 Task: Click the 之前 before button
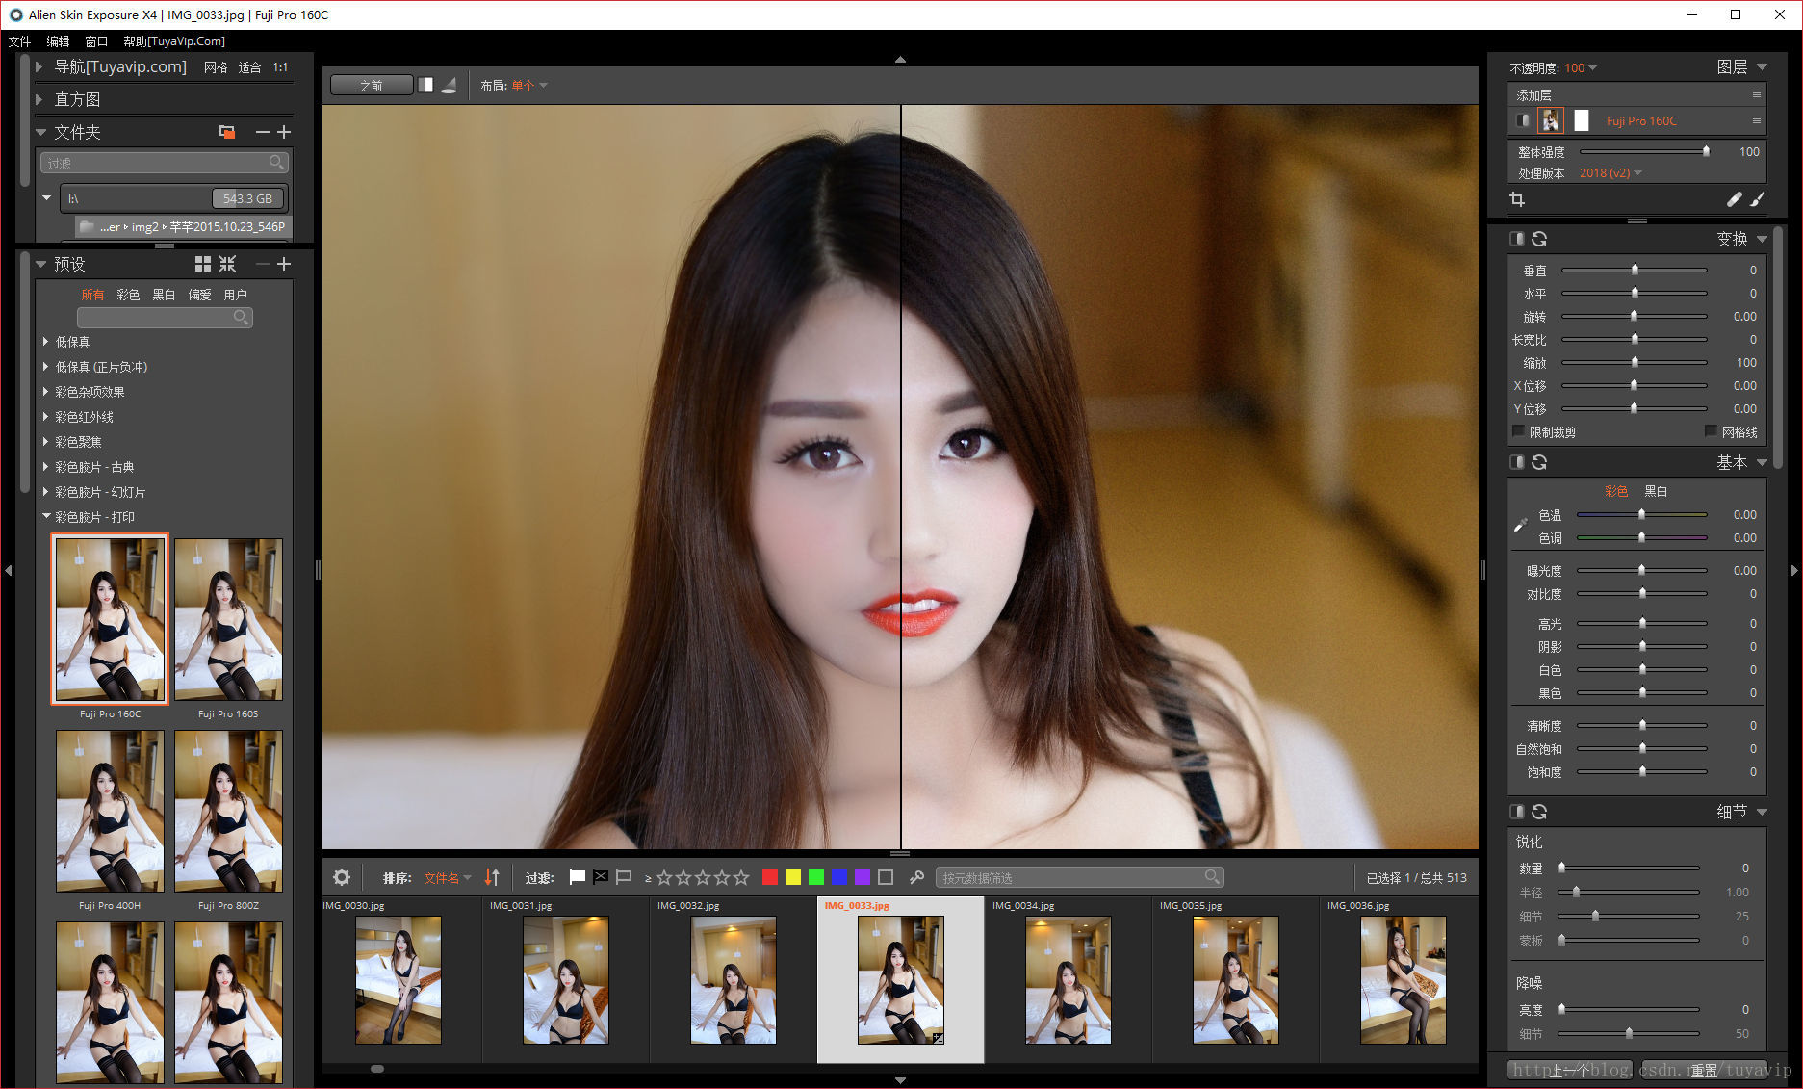click(372, 86)
